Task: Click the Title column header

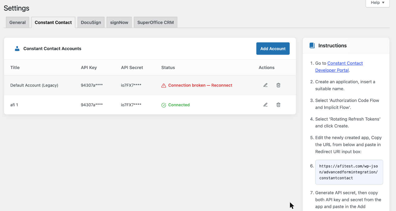Action: click(15, 67)
